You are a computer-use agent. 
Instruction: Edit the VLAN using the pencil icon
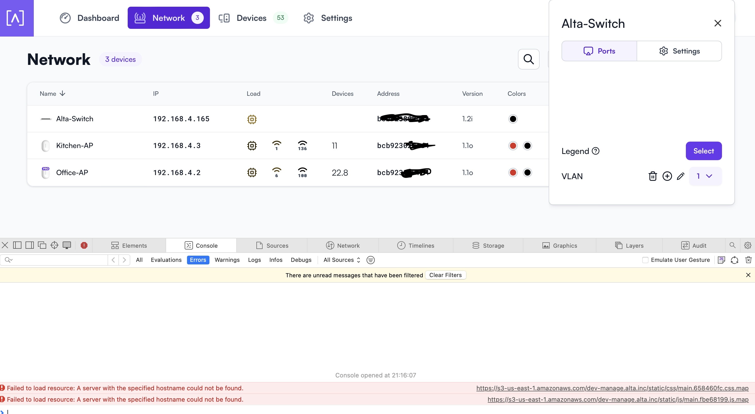(x=681, y=176)
